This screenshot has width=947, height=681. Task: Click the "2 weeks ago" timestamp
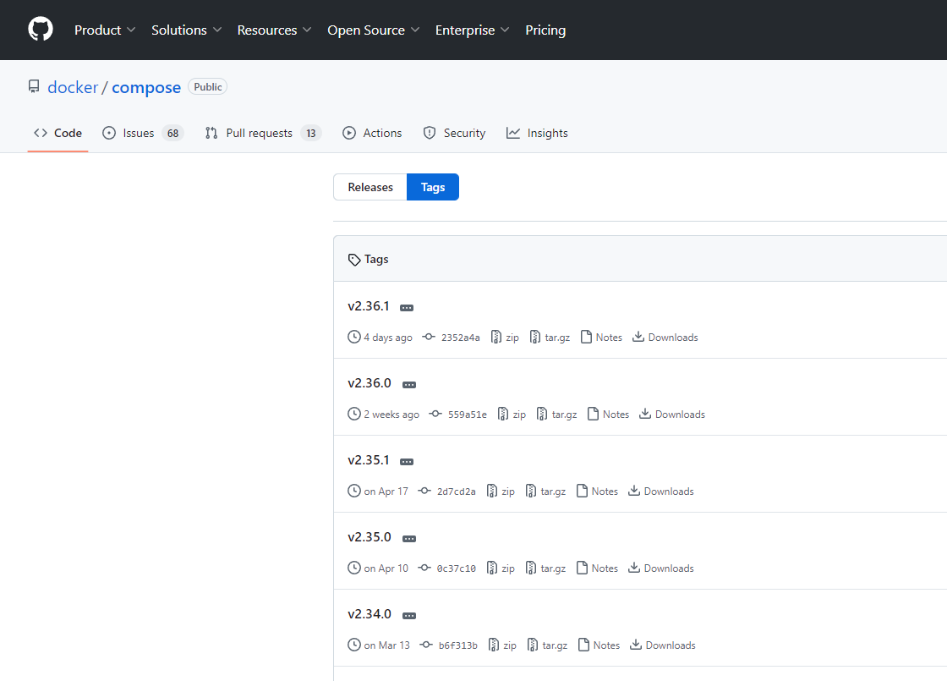pyautogui.click(x=391, y=414)
